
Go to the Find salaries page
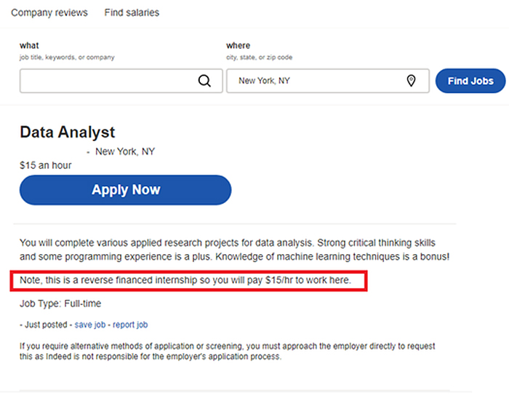pyautogui.click(x=132, y=12)
